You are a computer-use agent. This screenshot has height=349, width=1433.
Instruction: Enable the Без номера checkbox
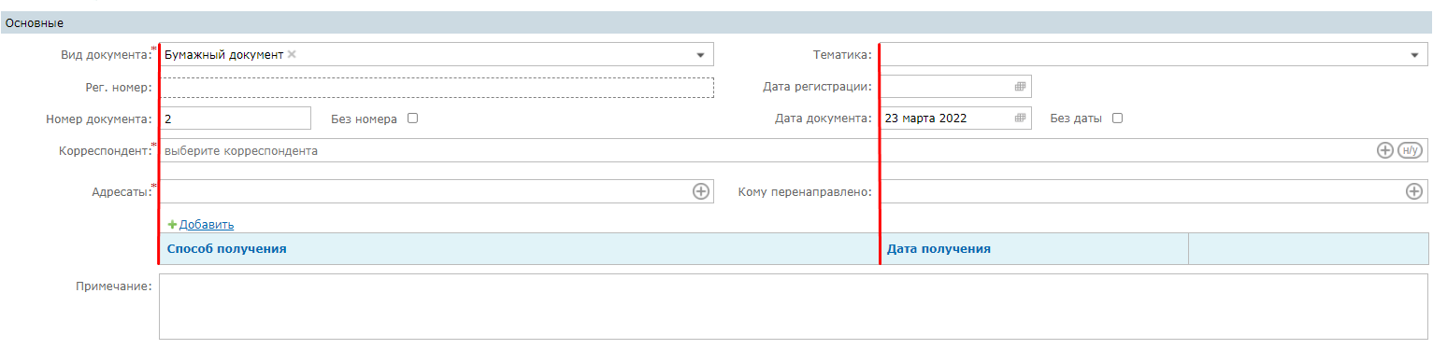pos(412,119)
